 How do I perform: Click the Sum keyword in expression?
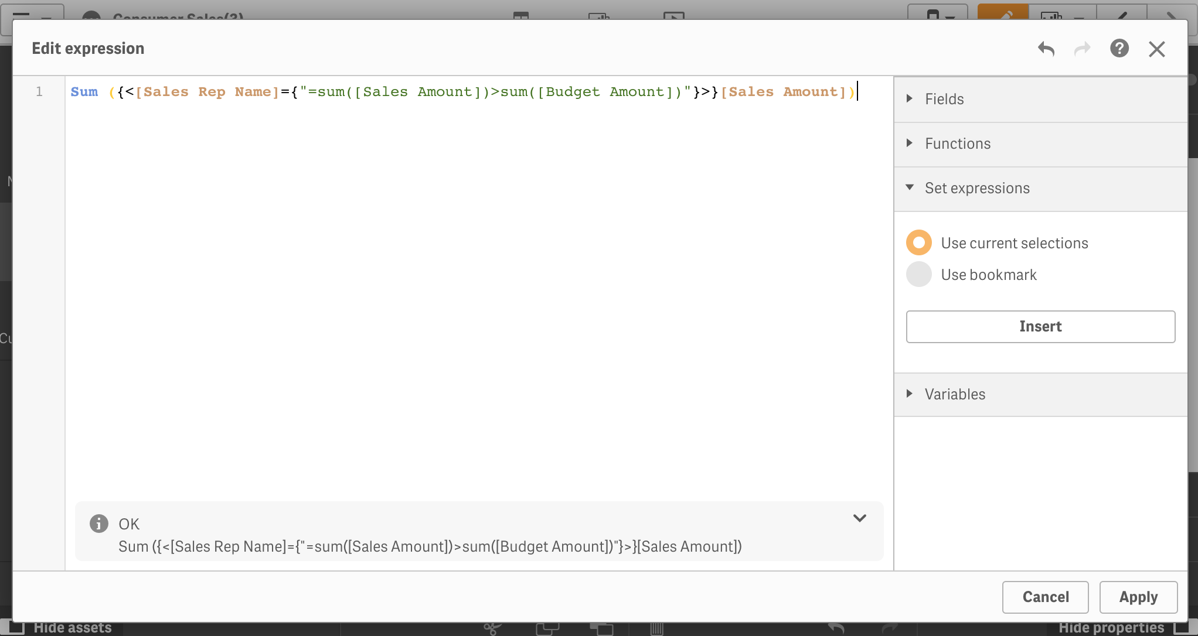(84, 92)
